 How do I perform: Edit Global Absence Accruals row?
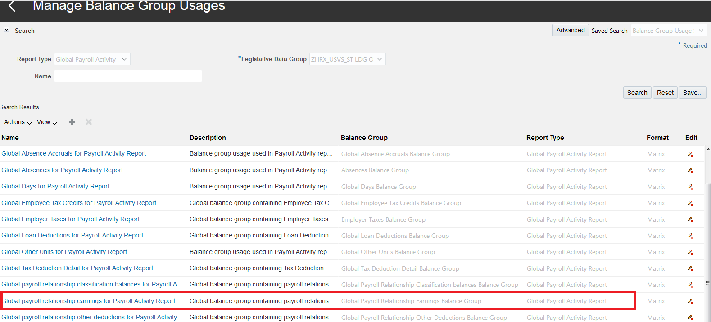pyautogui.click(x=690, y=154)
